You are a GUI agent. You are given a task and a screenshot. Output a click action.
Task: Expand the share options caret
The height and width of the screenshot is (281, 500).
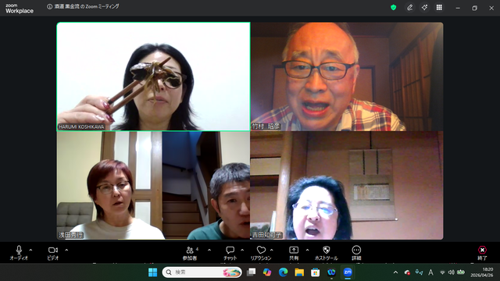pos(307,250)
